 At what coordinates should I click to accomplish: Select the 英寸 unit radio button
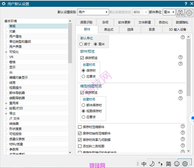[x=81, y=44]
